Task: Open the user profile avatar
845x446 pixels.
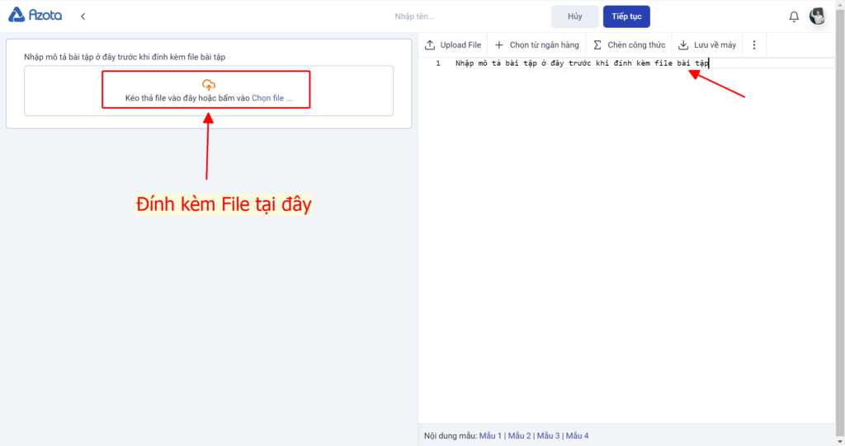Action: click(x=818, y=16)
